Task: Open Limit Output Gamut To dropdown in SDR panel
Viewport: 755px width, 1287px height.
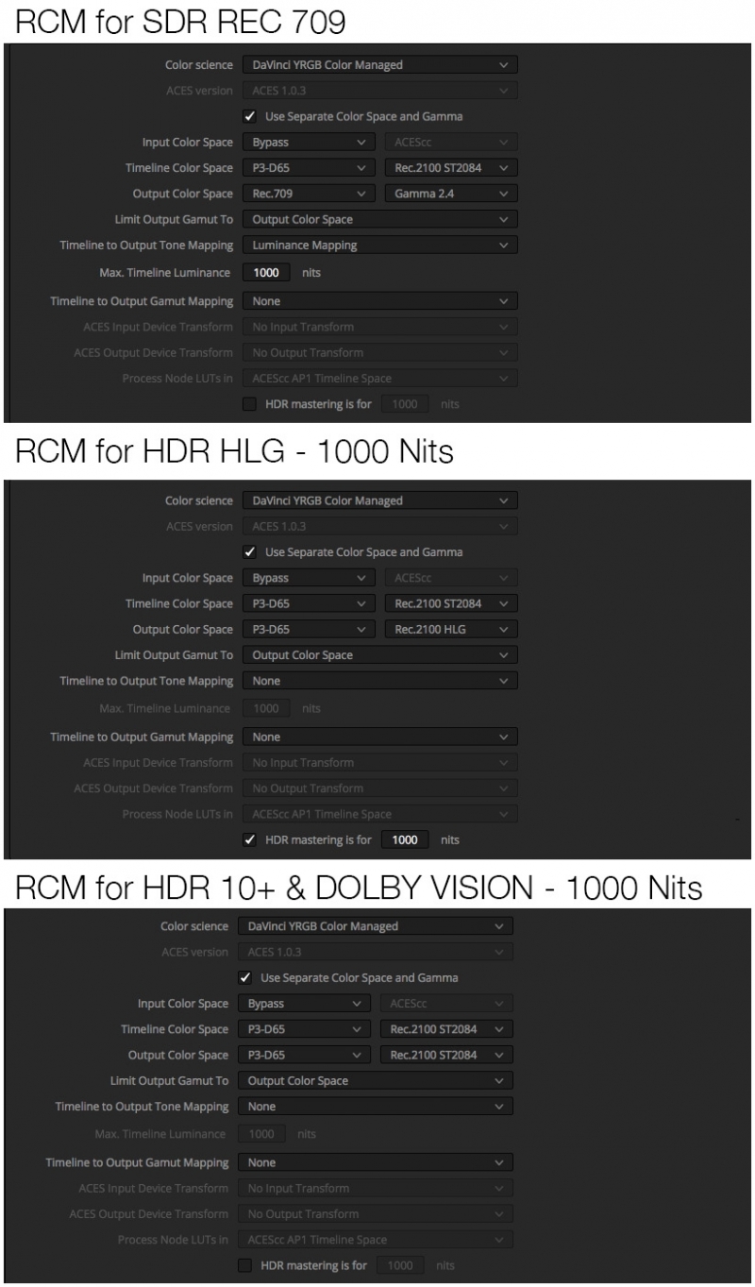Action: coord(379,219)
